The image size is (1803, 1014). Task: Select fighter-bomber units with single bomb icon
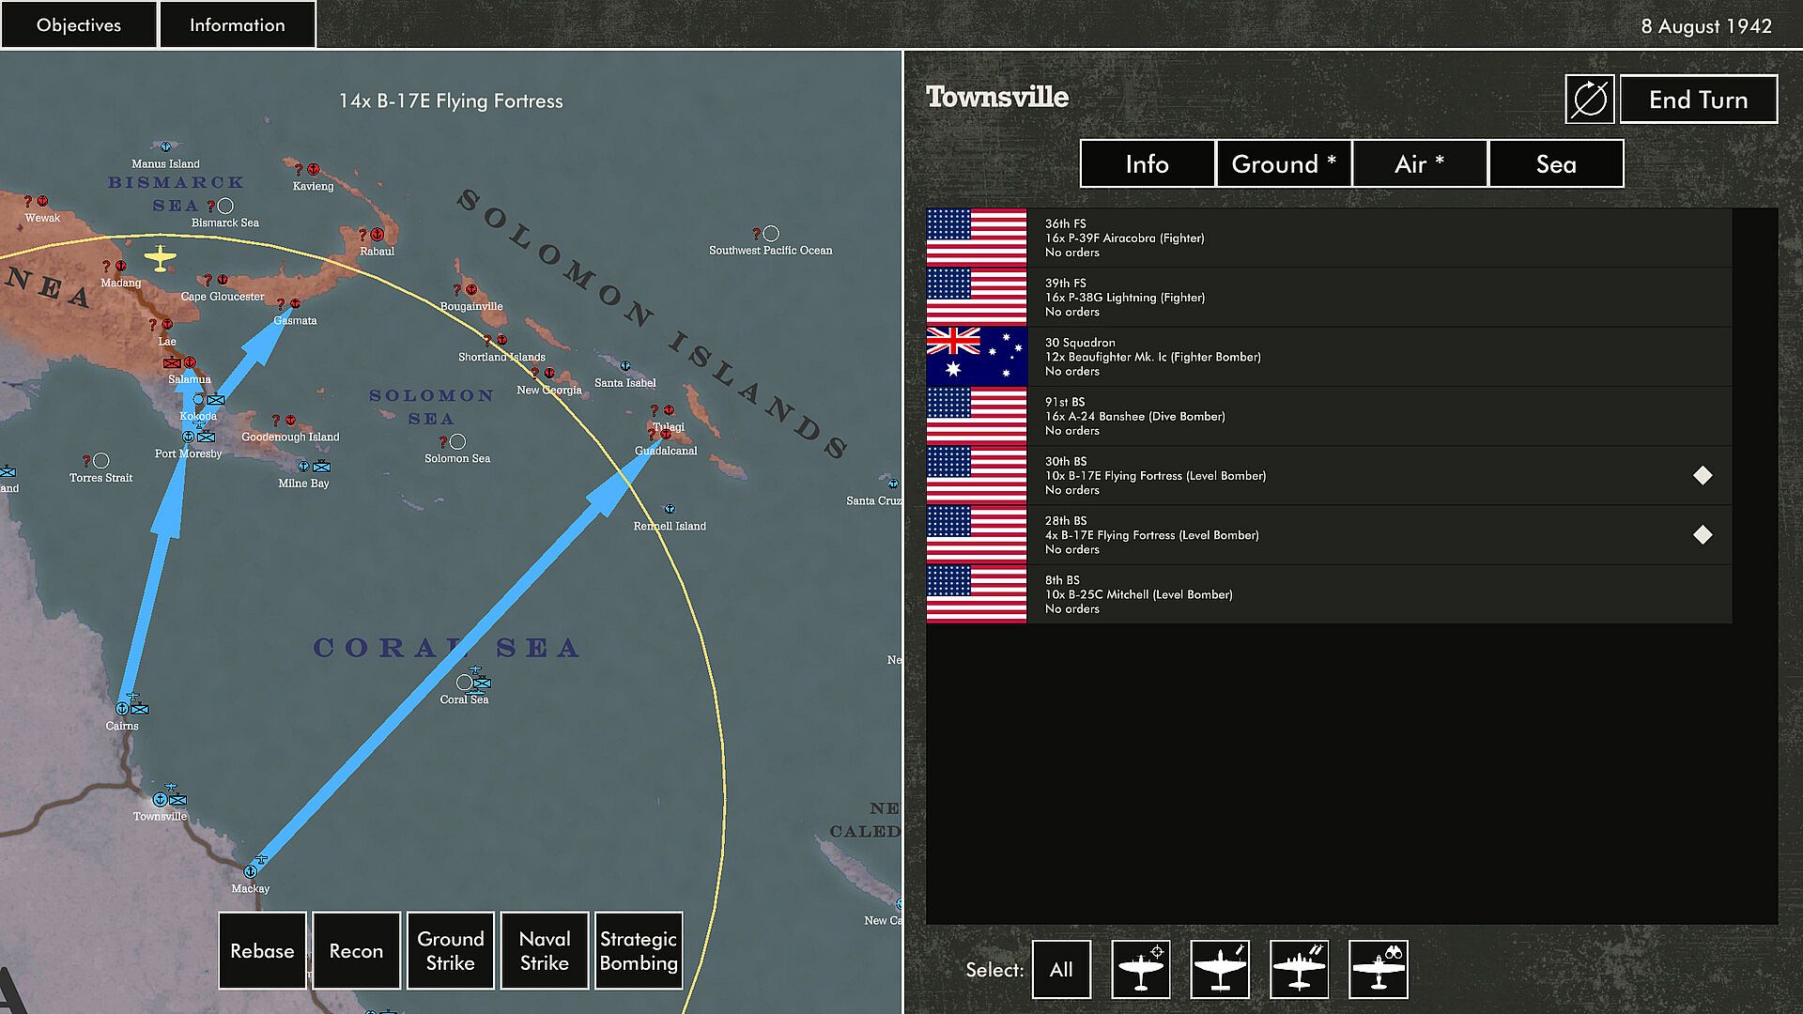tap(1219, 969)
